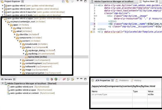
Task: Close the Servers view tab
Action: [14, 79]
